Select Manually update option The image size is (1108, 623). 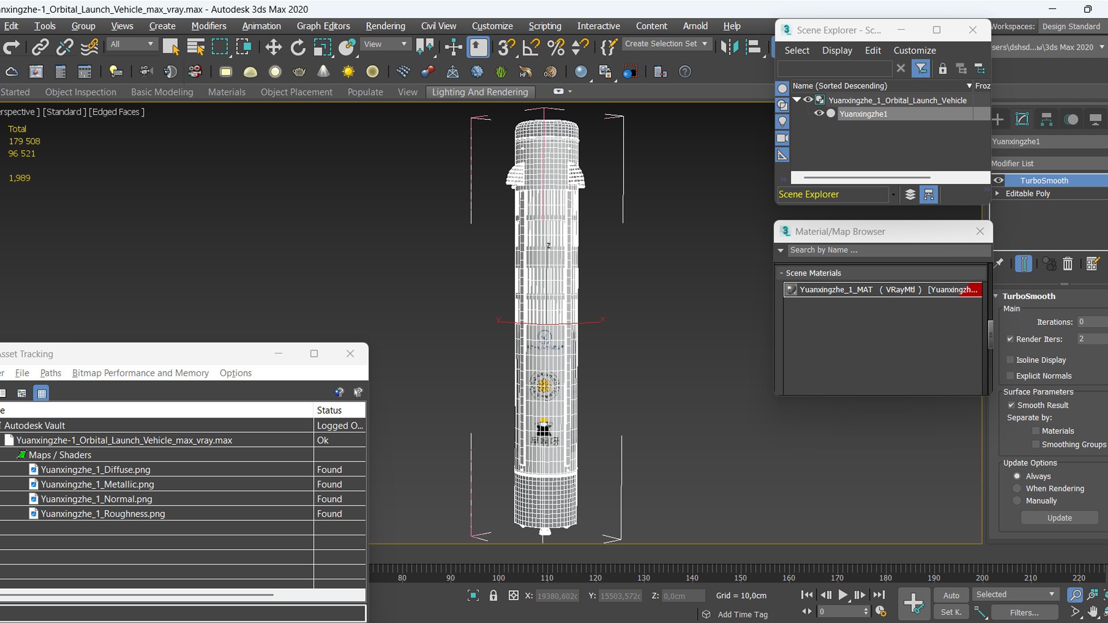coord(1017,501)
